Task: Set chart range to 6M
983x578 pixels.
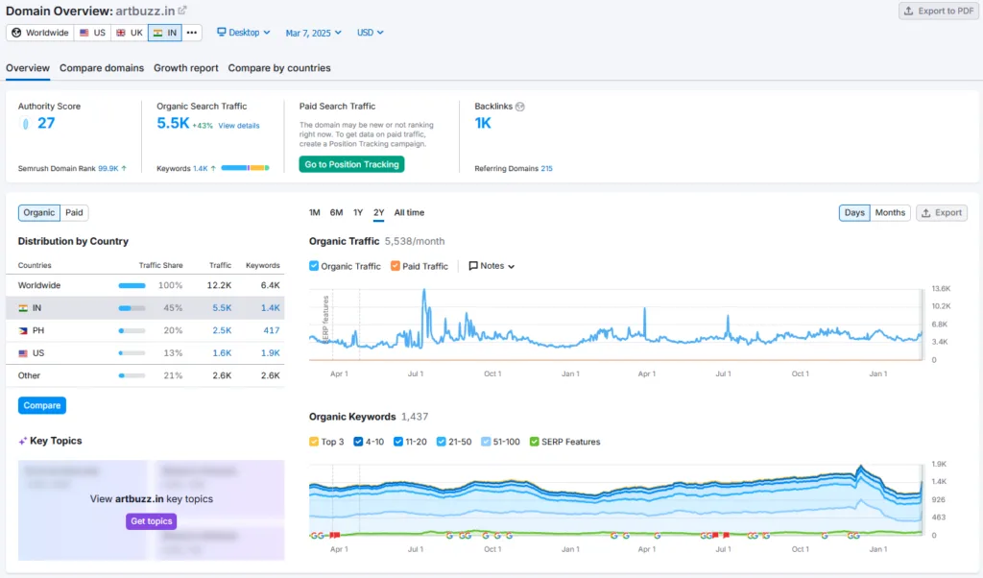Action: (337, 212)
